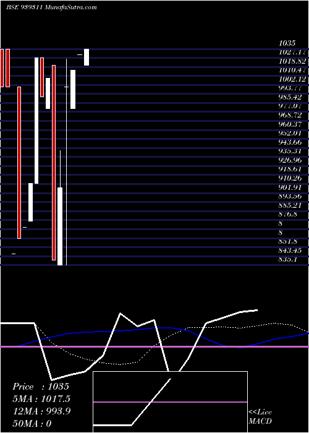309x433 pixels.
Task: Select the 1002.12 price axis label
Action: (292, 79)
